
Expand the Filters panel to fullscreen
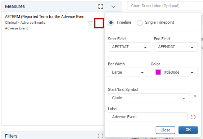(x=100, y=136)
